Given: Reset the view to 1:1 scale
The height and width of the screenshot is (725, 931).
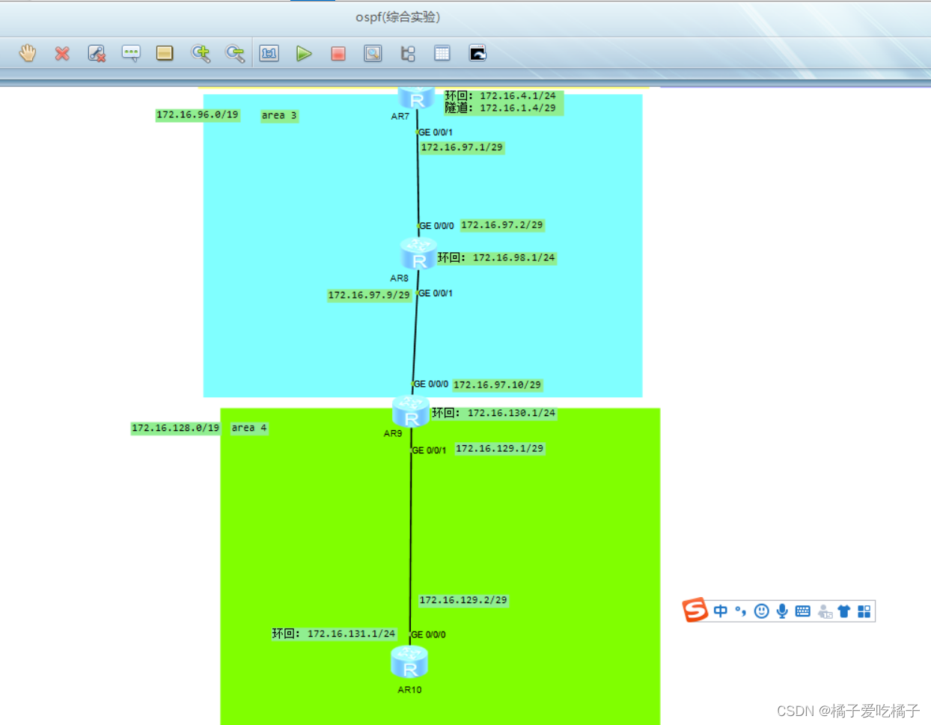Looking at the screenshot, I should [269, 53].
